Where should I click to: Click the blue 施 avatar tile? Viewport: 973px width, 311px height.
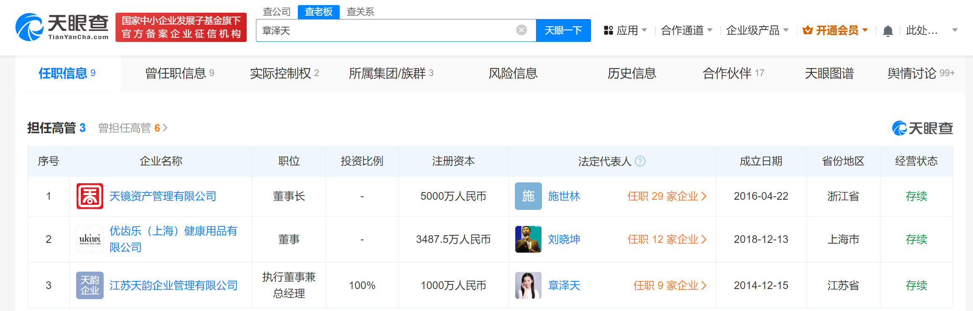[x=528, y=196]
